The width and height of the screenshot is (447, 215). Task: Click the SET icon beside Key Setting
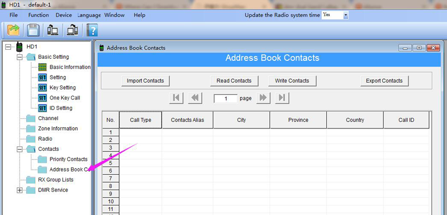[x=42, y=88]
